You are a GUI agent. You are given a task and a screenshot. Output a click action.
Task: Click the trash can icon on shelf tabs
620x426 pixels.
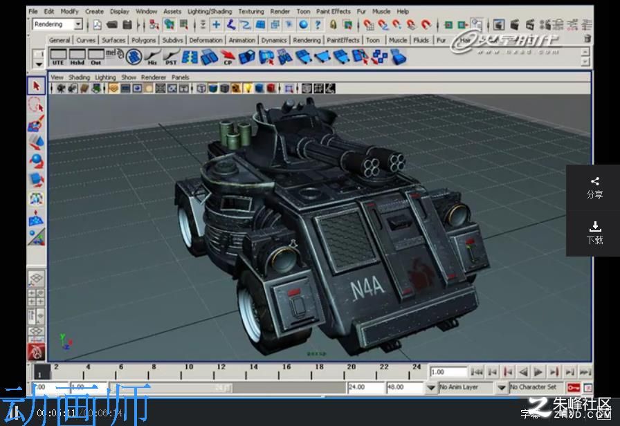587,39
